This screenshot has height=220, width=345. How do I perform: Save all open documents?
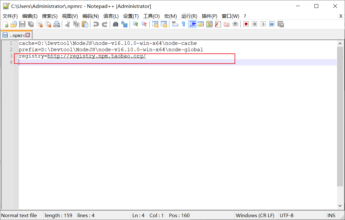click(x=30, y=24)
